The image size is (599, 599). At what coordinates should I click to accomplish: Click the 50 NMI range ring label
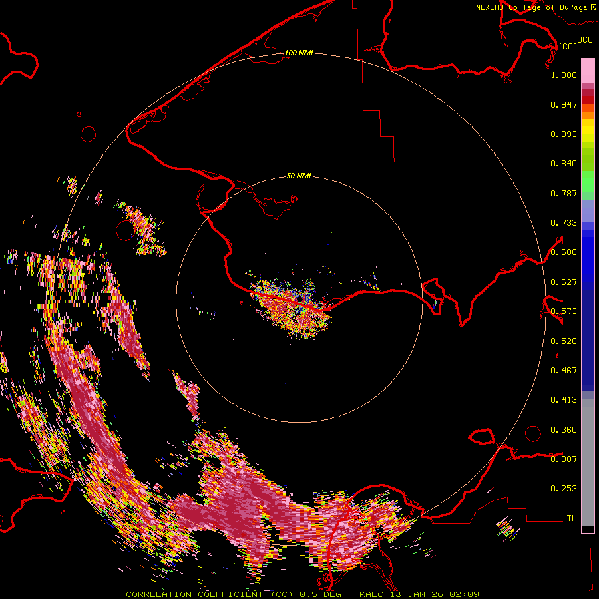[x=299, y=176]
